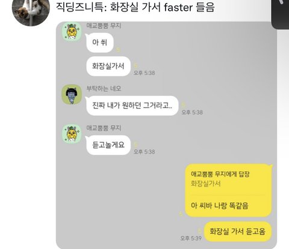The image size is (289, 249).
Task: Tap the unread count beside '아 쒸'
Action: pyautogui.click(x=118, y=50)
